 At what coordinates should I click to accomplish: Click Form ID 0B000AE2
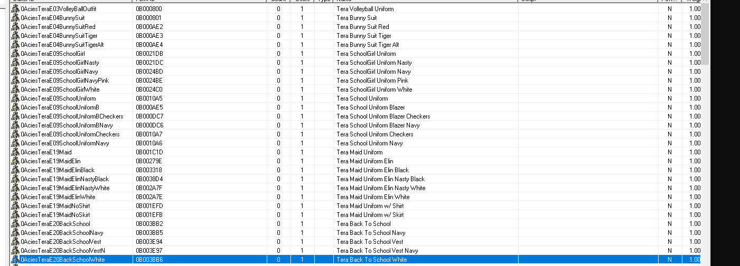(x=149, y=27)
